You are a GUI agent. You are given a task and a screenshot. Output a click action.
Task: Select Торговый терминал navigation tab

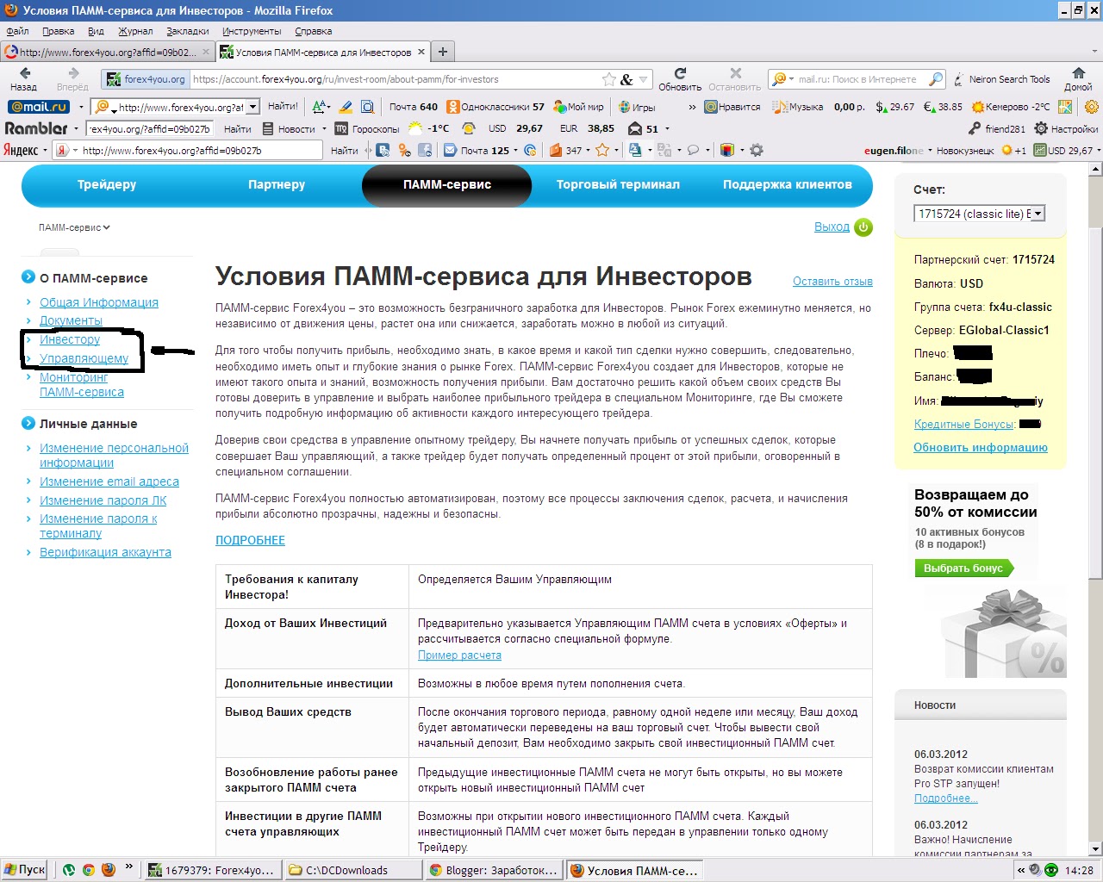coord(618,184)
